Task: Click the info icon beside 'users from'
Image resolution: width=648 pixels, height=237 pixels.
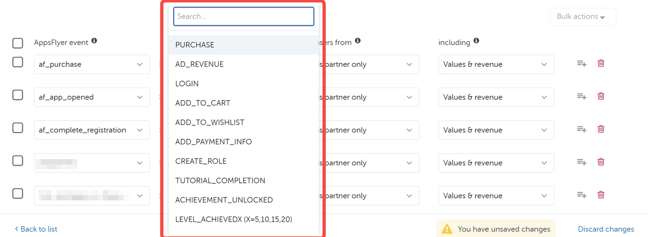Action: pyautogui.click(x=358, y=41)
